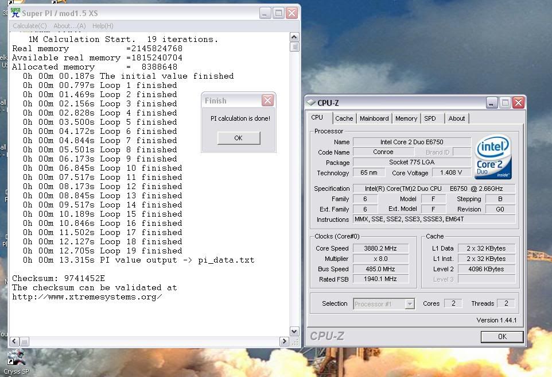Click the Specification field in CPU-Z
Viewport: 552px width, 377px height.
point(434,188)
